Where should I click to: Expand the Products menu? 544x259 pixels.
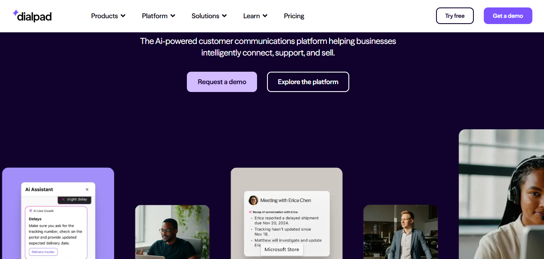[x=108, y=16]
